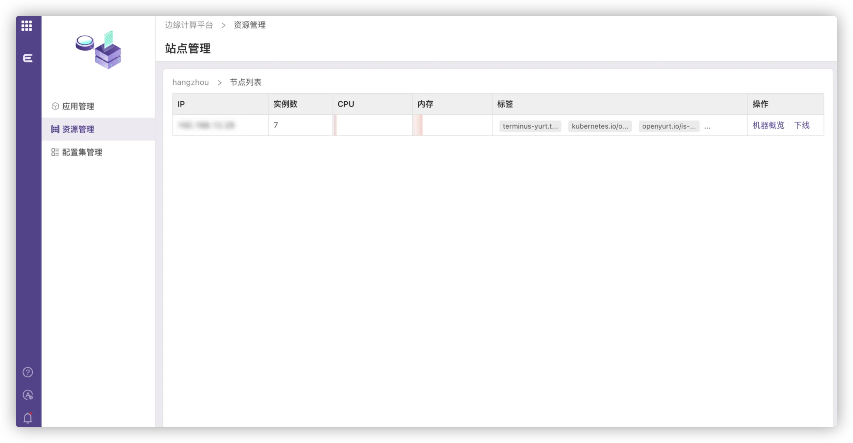853x443 pixels.
Task: Open the help question mark icon
Action: tap(28, 372)
